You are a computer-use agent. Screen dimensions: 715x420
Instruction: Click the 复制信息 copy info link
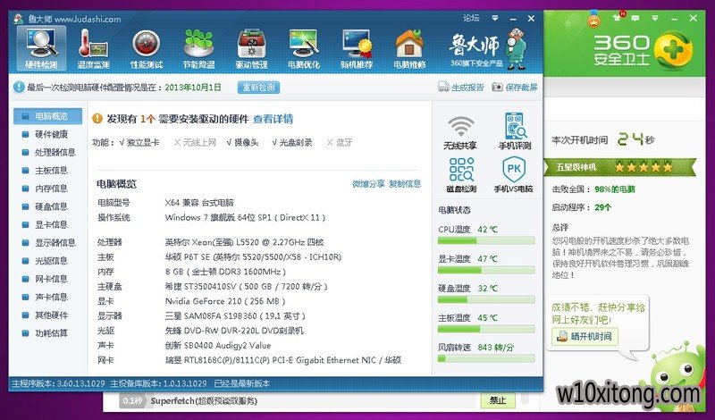405,184
